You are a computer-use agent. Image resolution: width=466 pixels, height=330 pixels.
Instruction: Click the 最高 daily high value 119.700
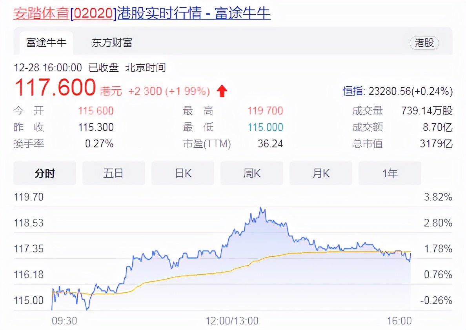265,111
